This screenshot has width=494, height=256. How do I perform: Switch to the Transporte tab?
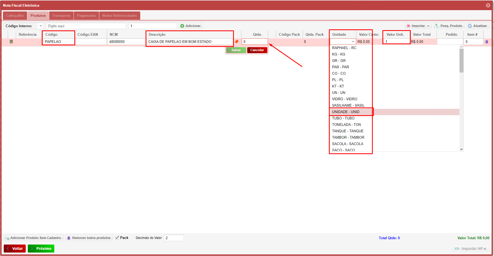[x=61, y=15]
